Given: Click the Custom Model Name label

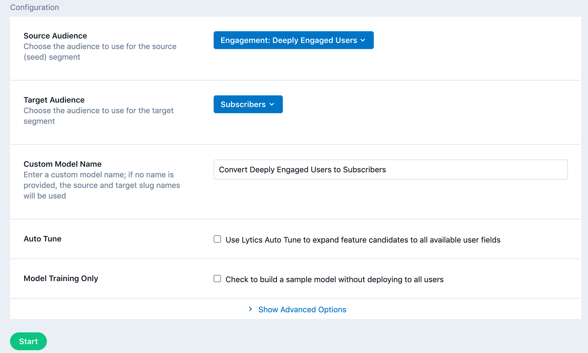Looking at the screenshot, I should click(x=62, y=164).
